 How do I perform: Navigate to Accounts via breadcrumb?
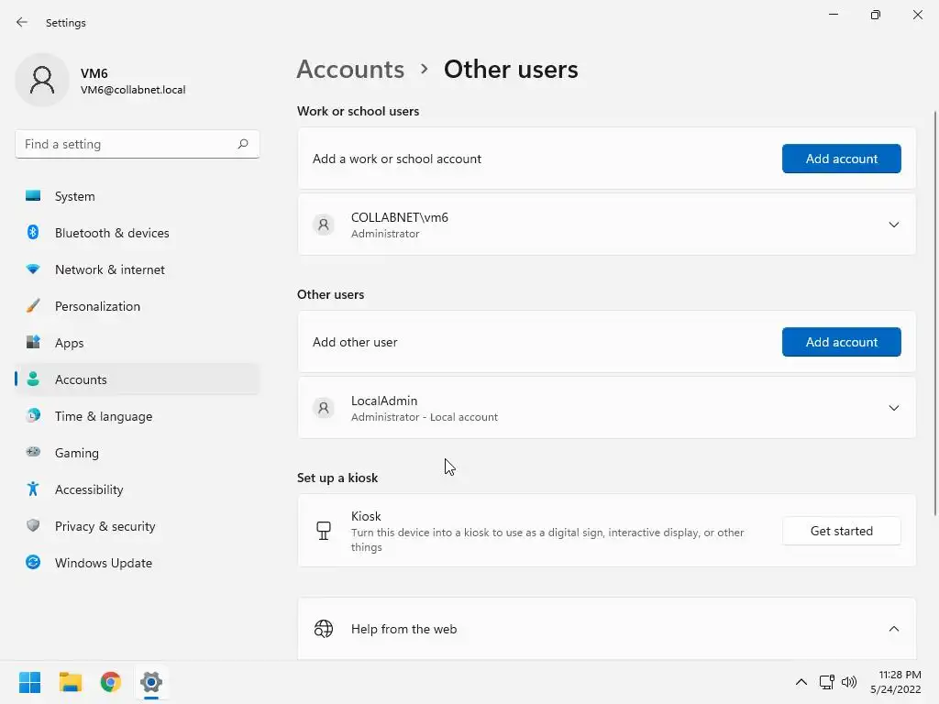350,70
